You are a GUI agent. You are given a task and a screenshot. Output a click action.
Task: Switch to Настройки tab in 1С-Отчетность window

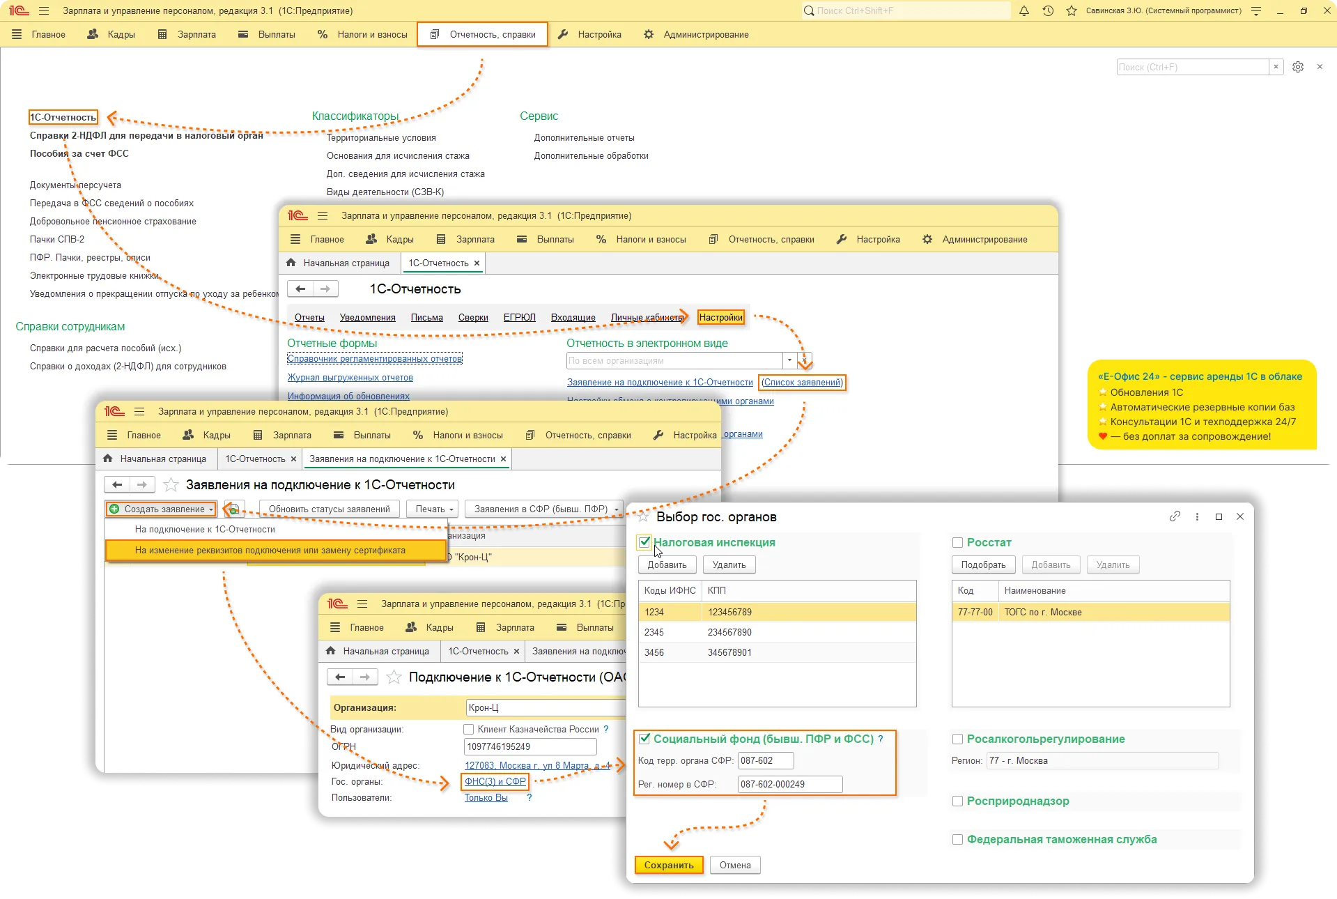pyautogui.click(x=721, y=317)
